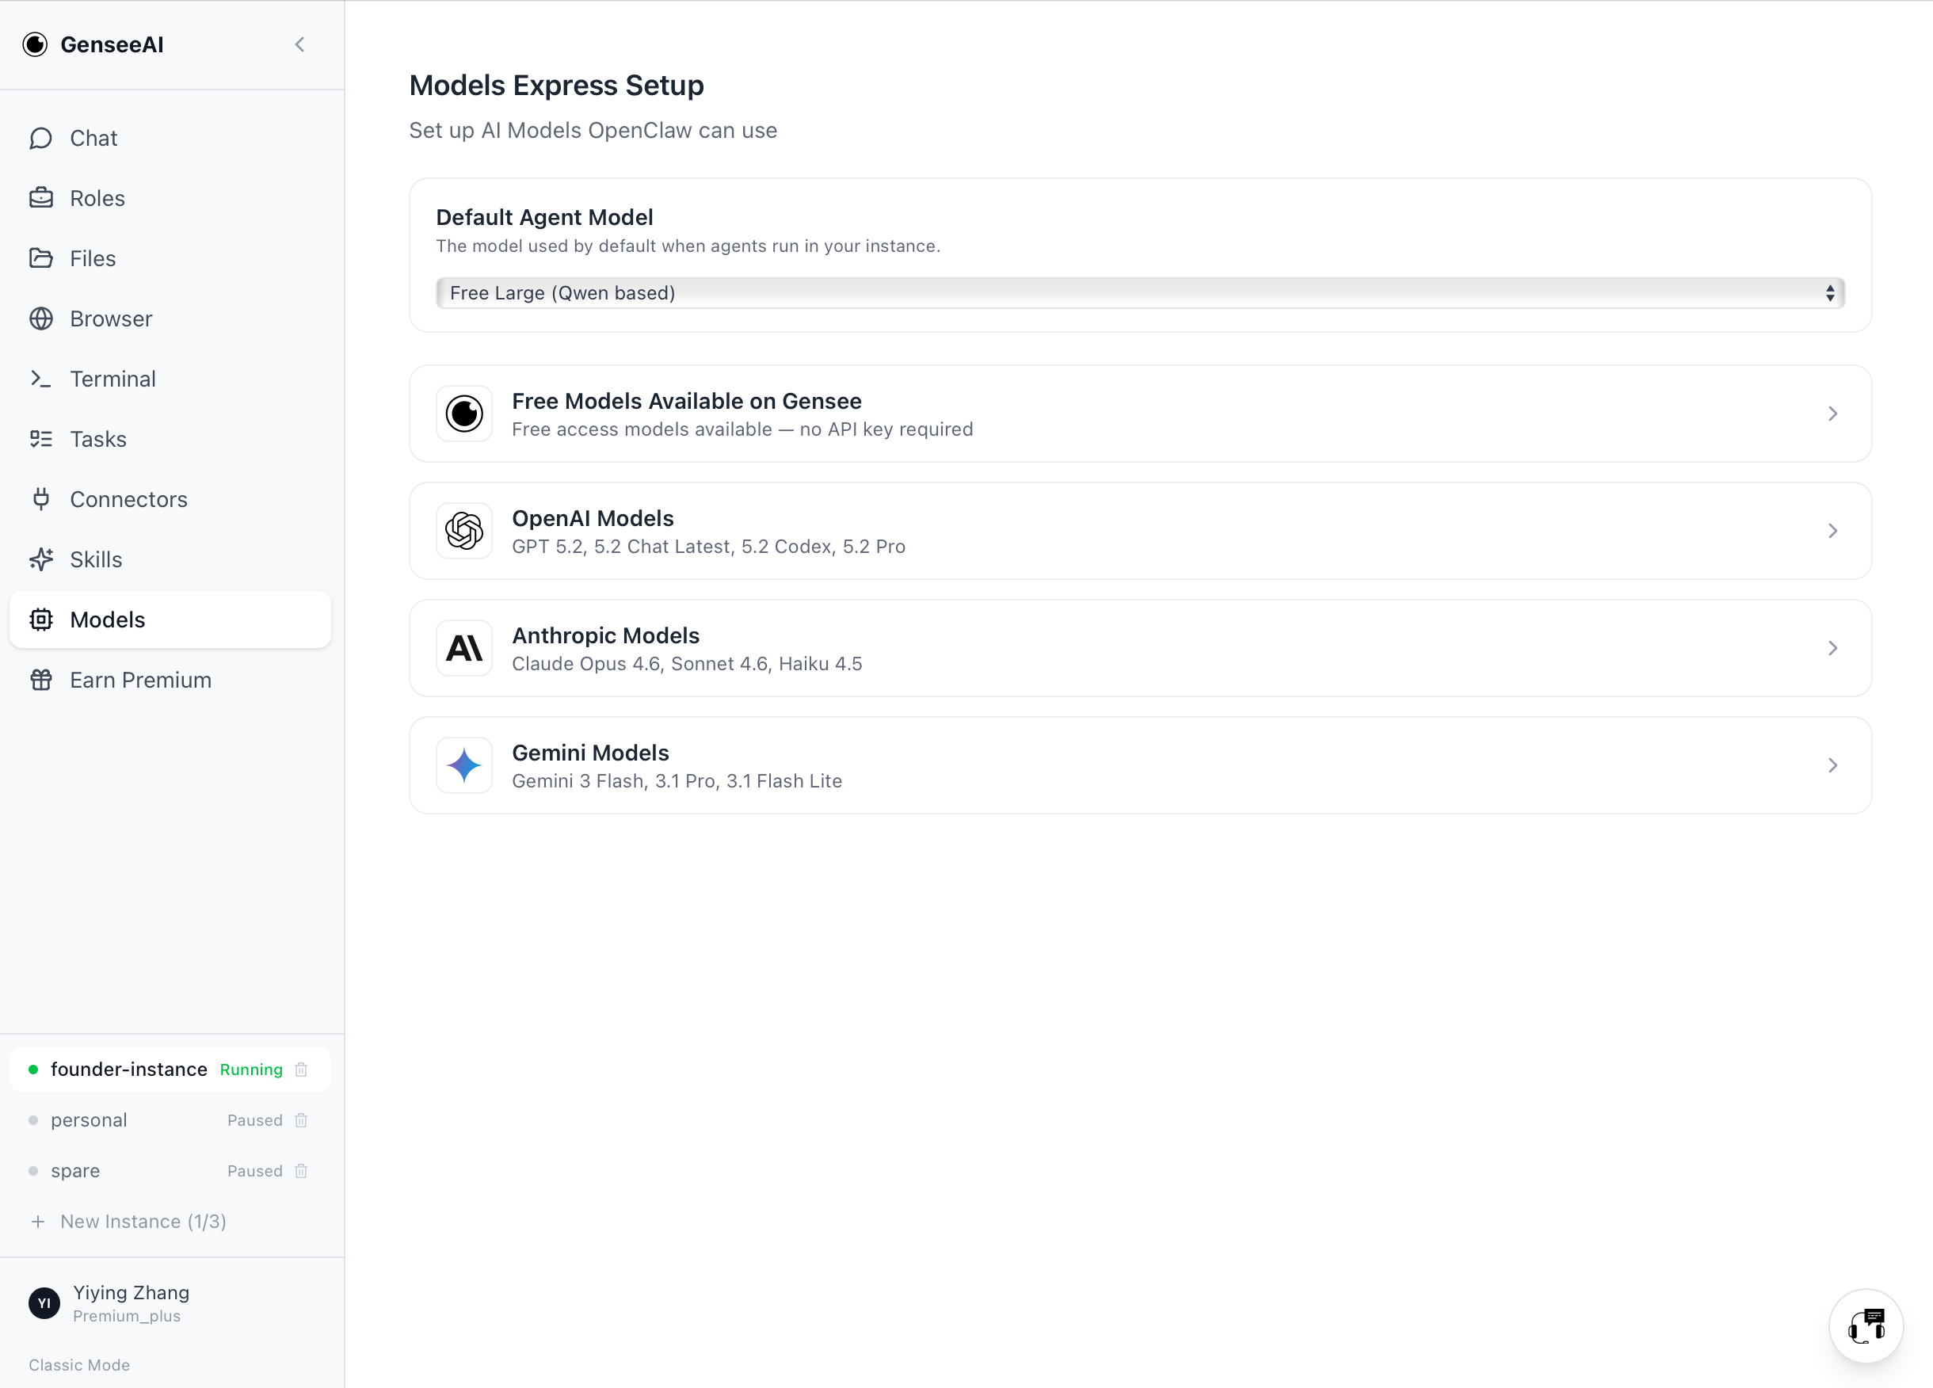Collapse the sidebar with the chevron
1933x1388 pixels.
point(299,44)
